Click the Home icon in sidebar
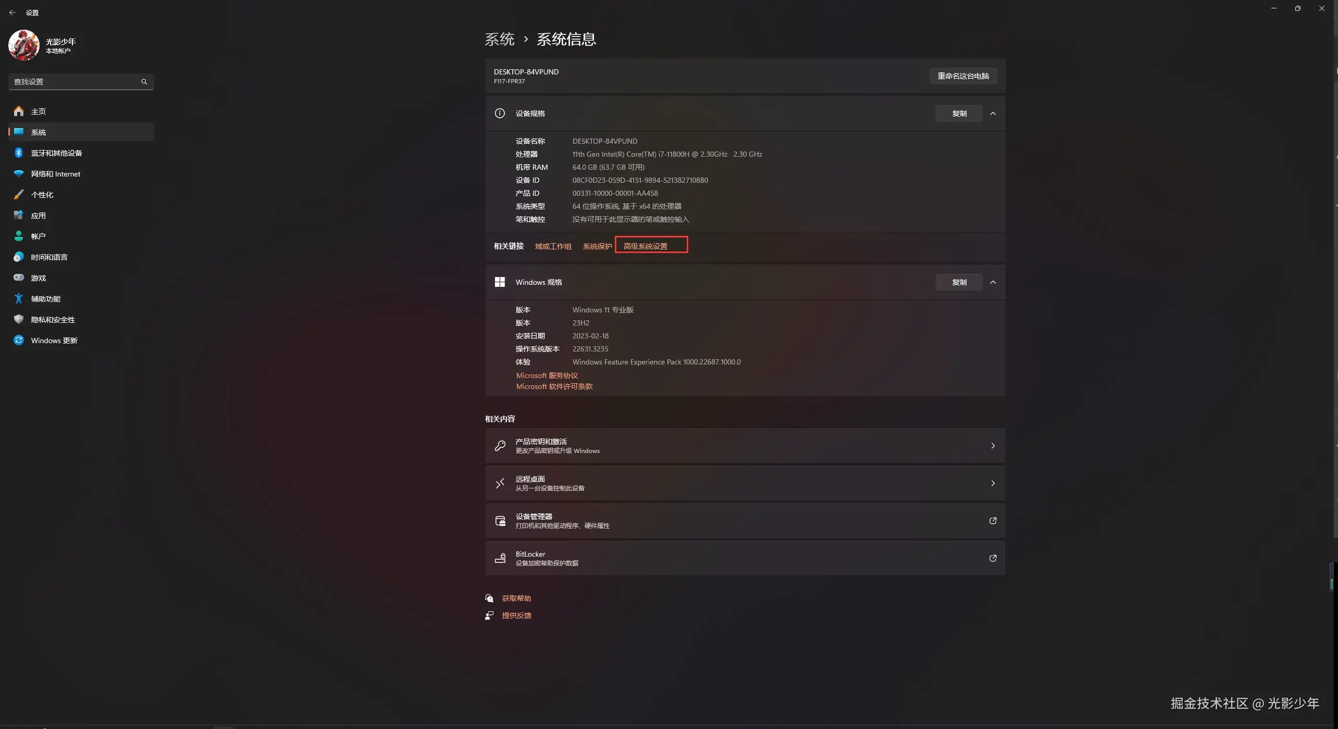This screenshot has height=729, width=1338. point(19,111)
